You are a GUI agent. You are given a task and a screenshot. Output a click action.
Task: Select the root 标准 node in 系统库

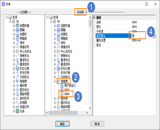point(56,17)
